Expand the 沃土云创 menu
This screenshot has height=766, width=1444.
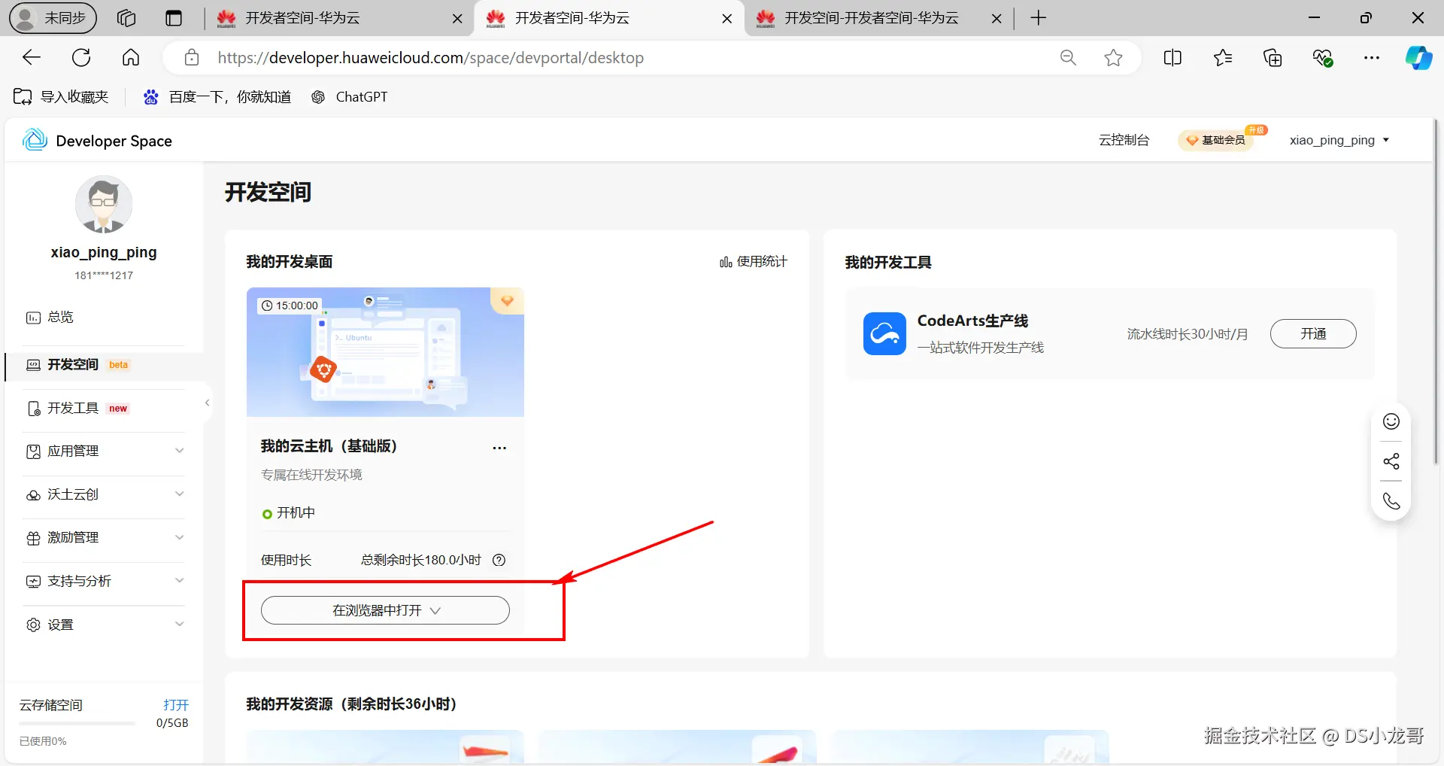pyautogui.click(x=104, y=494)
